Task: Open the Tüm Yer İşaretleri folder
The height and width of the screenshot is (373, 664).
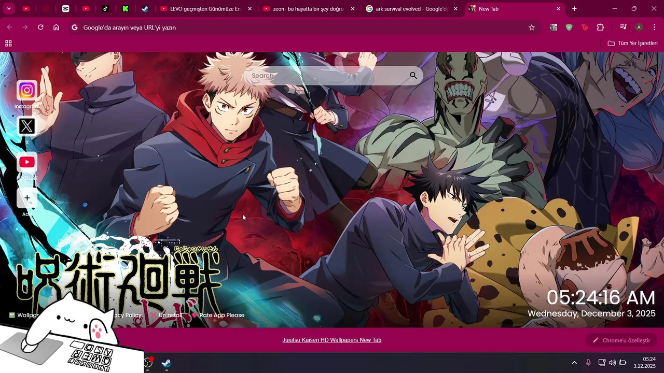Action: click(632, 44)
